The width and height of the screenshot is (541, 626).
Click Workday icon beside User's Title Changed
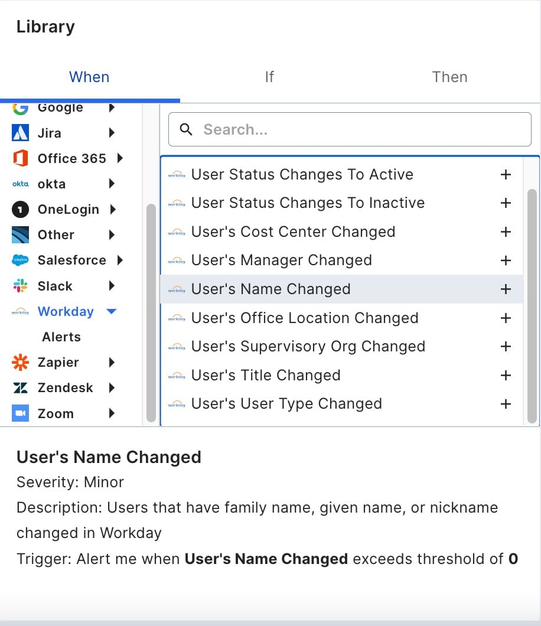click(x=177, y=375)
